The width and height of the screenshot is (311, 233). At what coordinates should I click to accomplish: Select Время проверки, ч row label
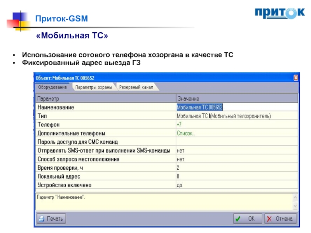(60, 168)
